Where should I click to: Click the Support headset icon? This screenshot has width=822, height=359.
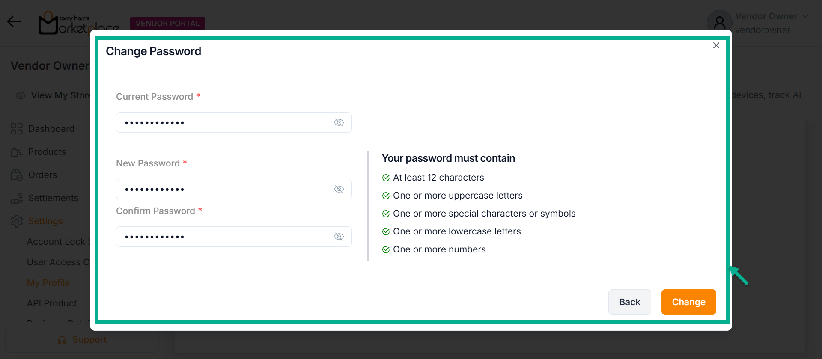point(63,340)
